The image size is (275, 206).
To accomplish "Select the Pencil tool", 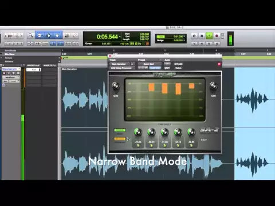I will [75, 35].
